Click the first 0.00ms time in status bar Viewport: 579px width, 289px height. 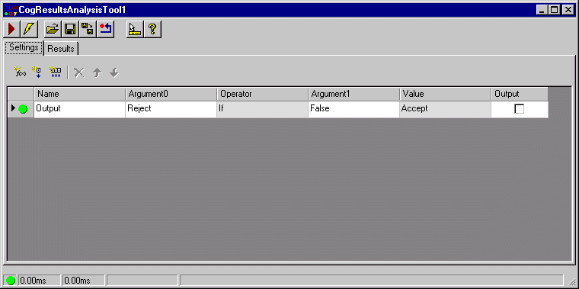click(39, 281)
